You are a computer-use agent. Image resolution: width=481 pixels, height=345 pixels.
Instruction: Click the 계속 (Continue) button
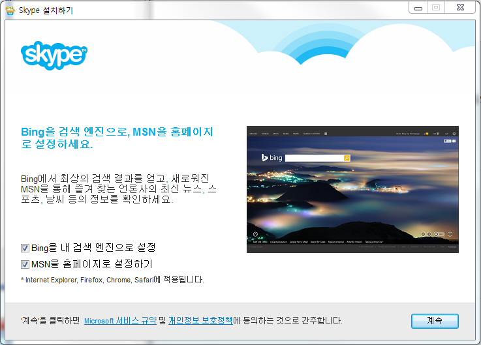click(435, 321)
